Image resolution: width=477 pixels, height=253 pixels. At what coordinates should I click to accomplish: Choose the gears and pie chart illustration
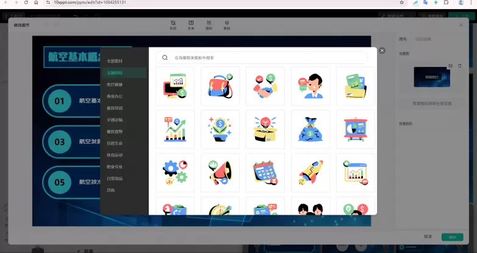(175, 173)
